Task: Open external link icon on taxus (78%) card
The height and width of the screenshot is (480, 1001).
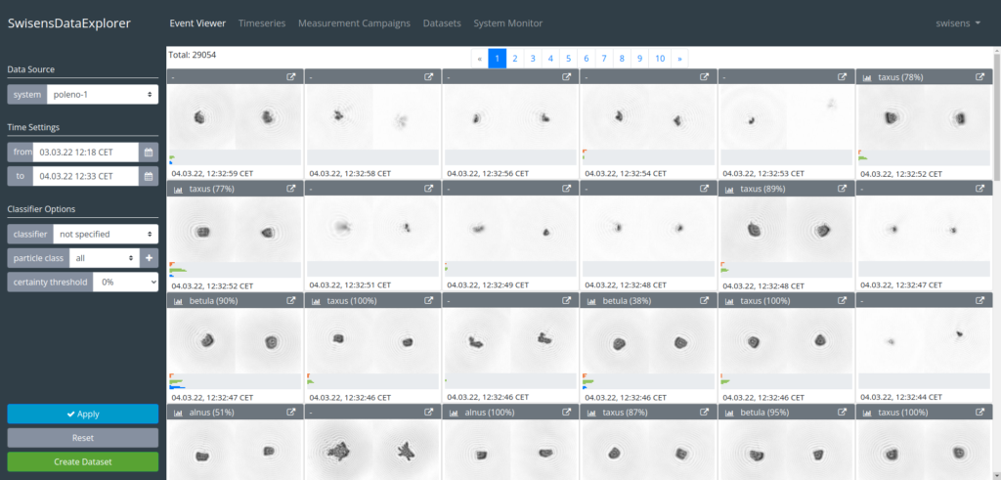Action: [x=979, y=77]
